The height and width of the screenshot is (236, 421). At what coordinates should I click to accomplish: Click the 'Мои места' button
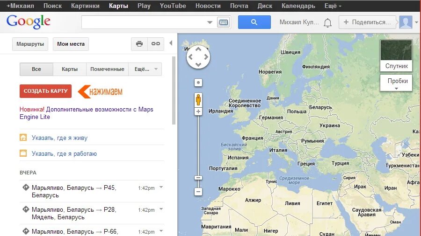pos(71,44)
